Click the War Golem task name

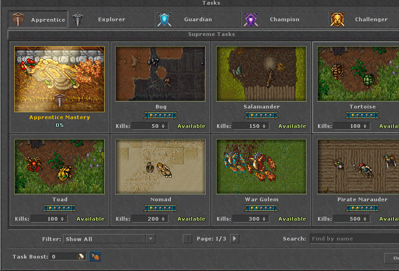(262, 199)
